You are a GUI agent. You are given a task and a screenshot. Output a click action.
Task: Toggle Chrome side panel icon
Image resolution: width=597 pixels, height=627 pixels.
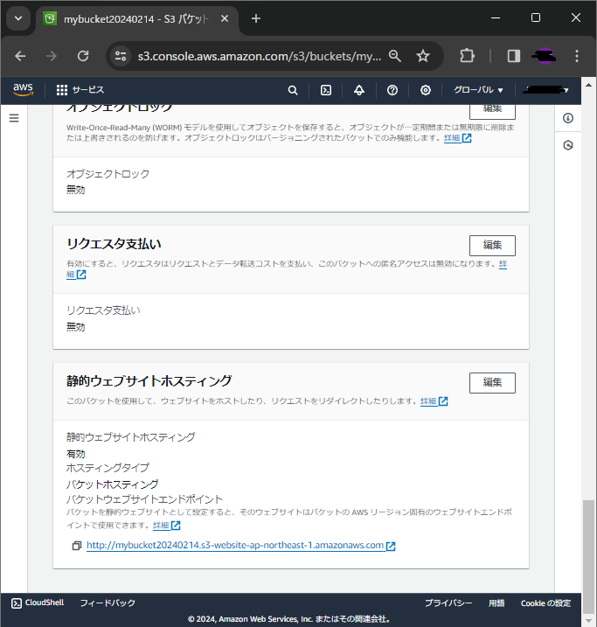coord(513,56)
